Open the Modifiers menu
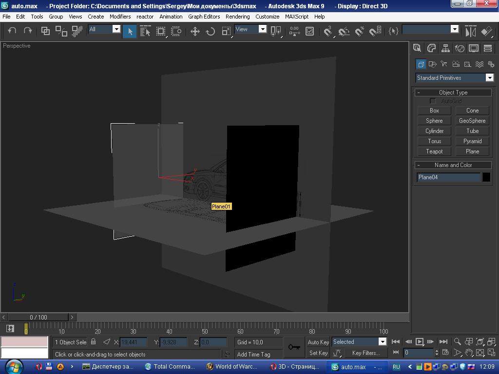 click(x=120, y=16)
